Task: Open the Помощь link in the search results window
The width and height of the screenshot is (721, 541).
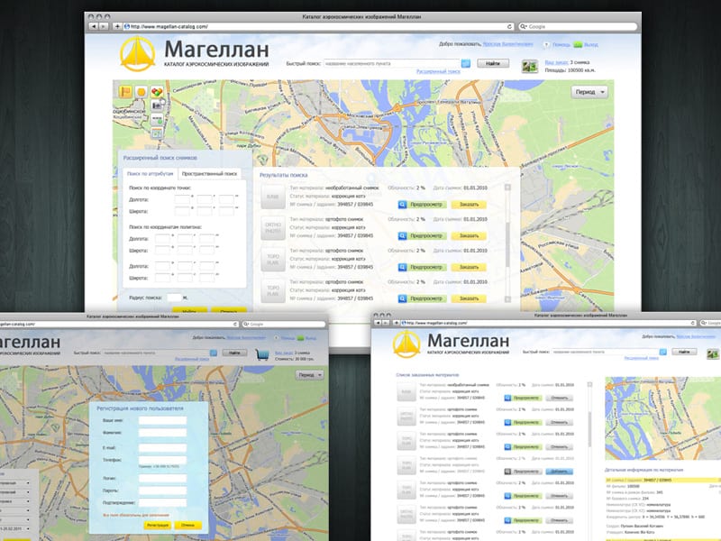Action: [561, 44]
